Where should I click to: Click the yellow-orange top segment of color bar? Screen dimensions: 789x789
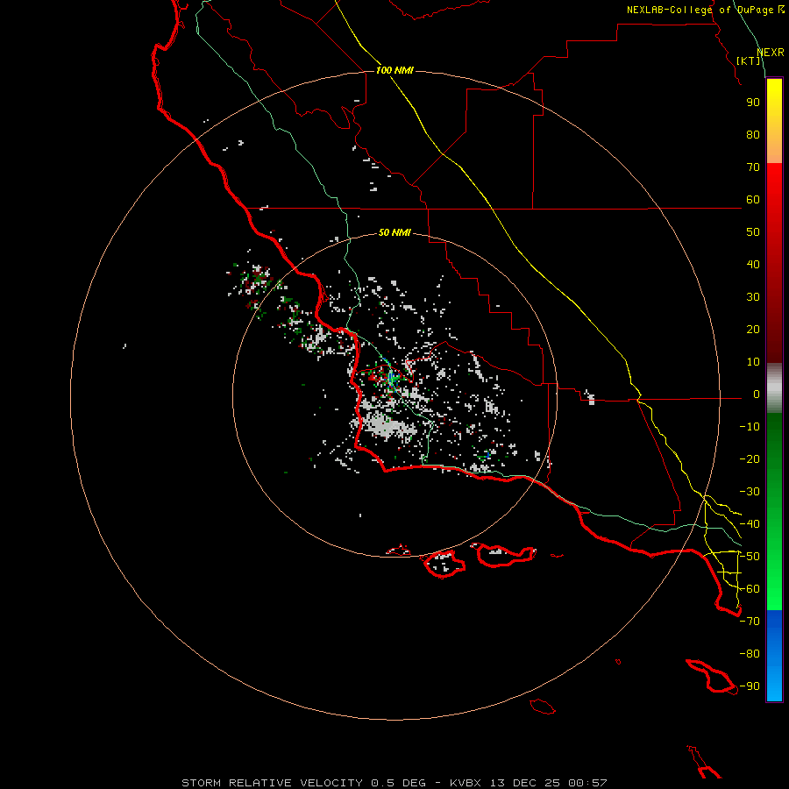coord(774,121)
